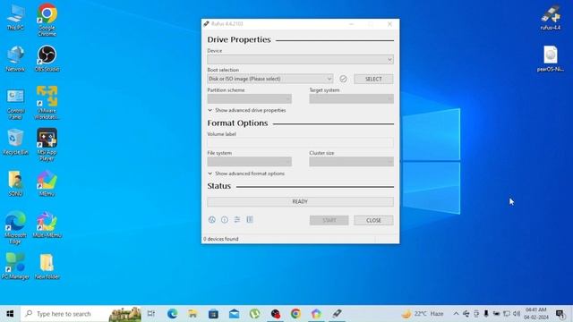Show hidden system tray icons chevron

pos(456,314)
